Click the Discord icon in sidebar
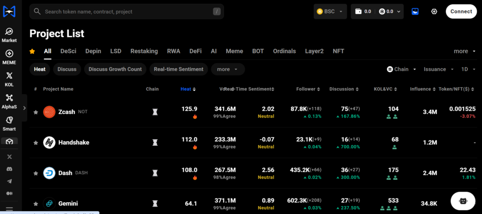The height and width of the screenshot is (214, 482). point(9,169)
